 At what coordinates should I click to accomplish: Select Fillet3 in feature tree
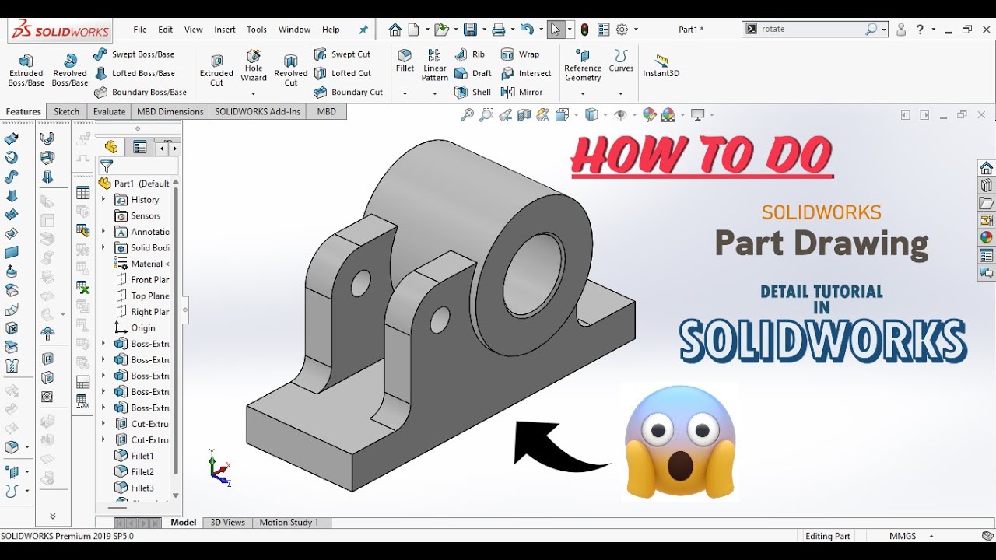click(x=134, y=488)
